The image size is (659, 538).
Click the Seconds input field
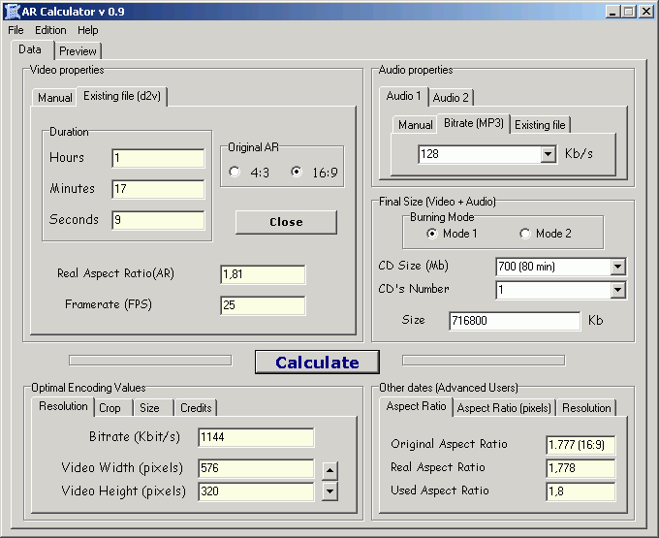[x=158, y=220]
